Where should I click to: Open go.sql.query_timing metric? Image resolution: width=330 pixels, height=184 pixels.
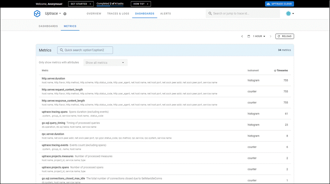(53, 123)
